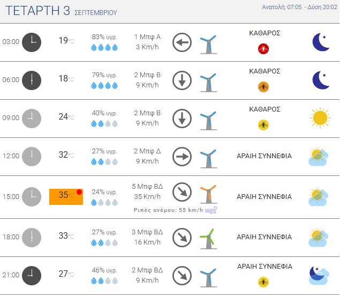The width and height of the screenshot is (340, 295).
Task: Click the partly cloudy icon at 12:00
Action: (x=319, y=157)
